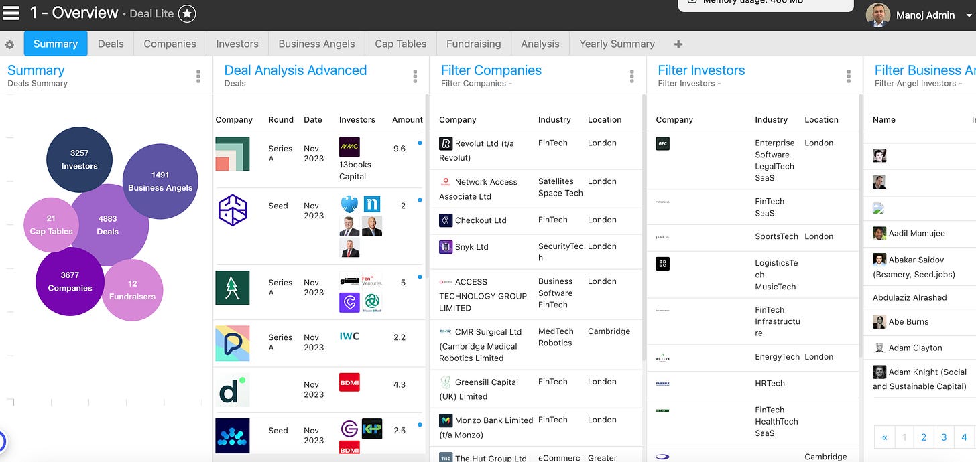The width and height of the screenshot is (976, 462).
Task: Open Greensill Capital (UK) Limited entry
Action: pos(479,389)
